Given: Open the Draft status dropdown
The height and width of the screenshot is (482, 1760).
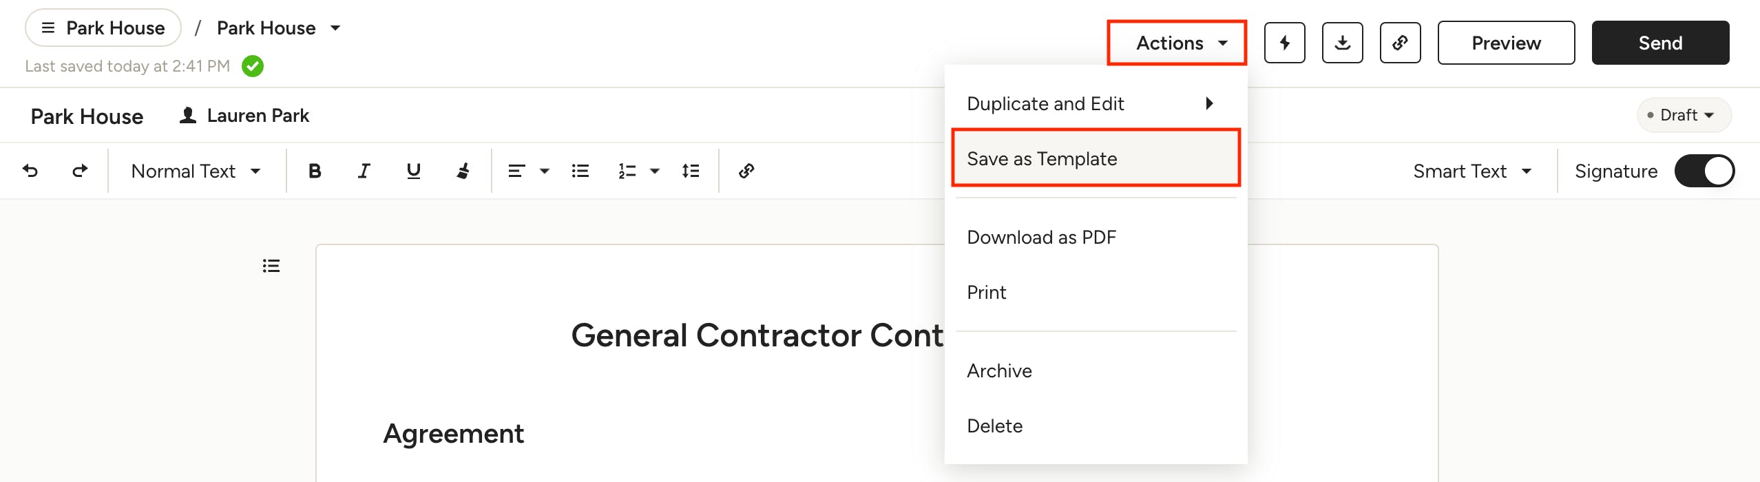Looking at the screenshot, I should pos(1684,115).
